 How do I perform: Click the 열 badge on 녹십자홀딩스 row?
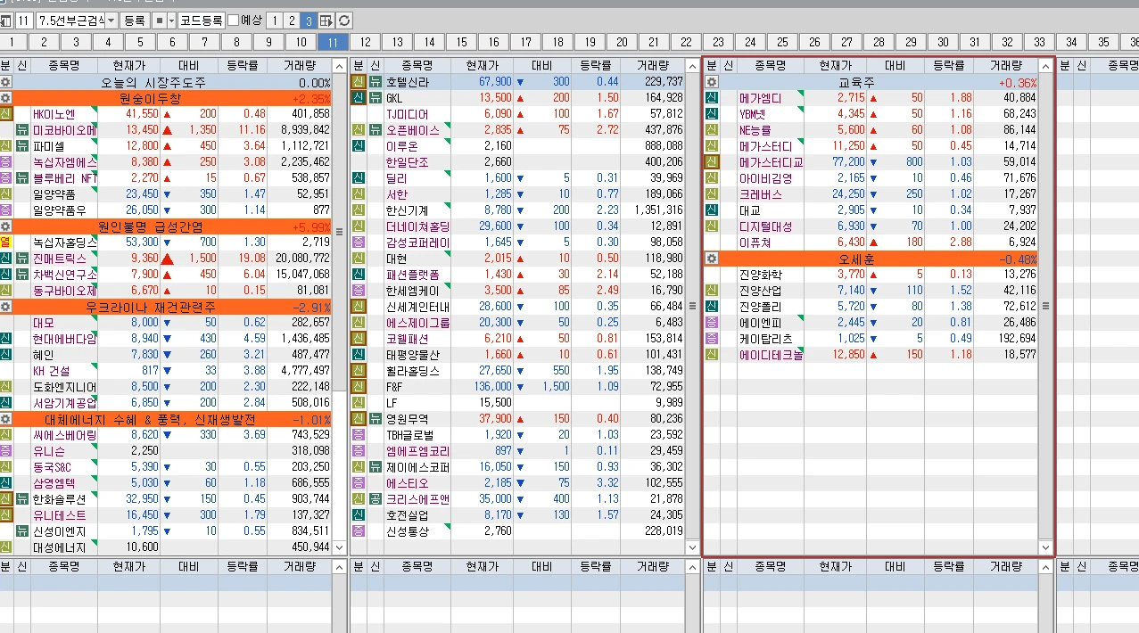pos(5,243)
